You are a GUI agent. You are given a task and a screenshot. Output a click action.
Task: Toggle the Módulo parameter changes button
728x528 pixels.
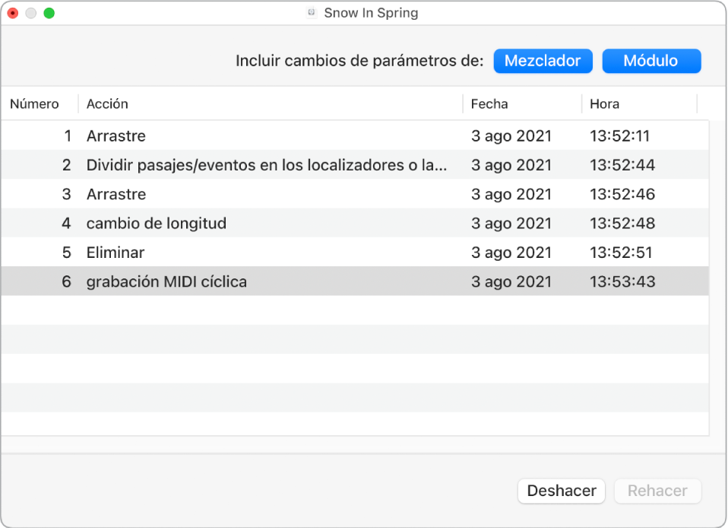(x=651, y=61)
